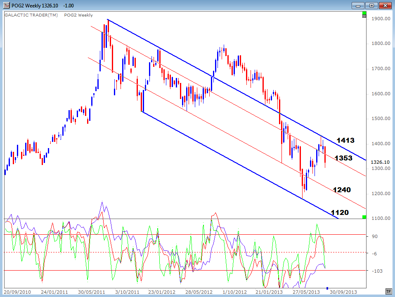Close the POG2 Weekly window

(385, 5)
